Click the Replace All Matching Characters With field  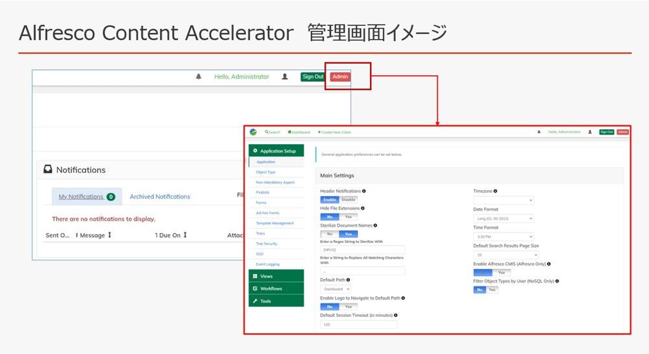coord(363,272)
